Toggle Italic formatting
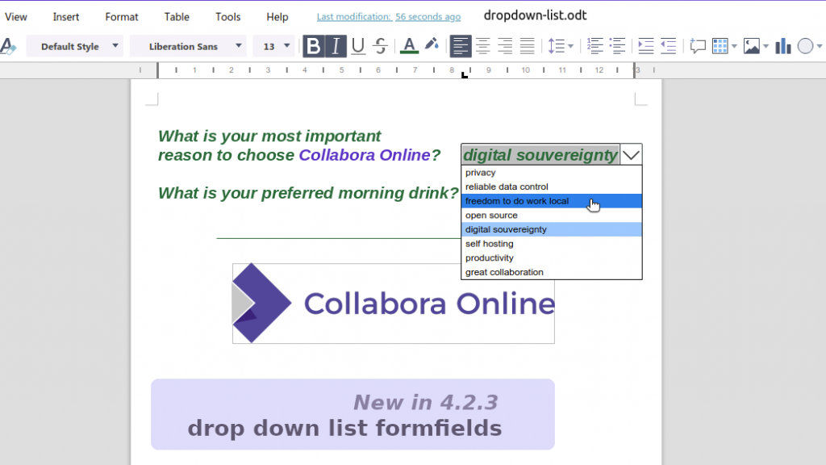Viewport: 826px width, 465px height. 336,46
